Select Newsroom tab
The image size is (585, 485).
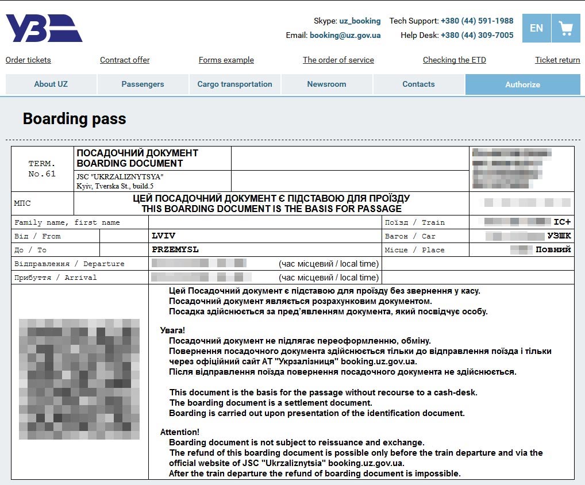click(x=326, y=84)
